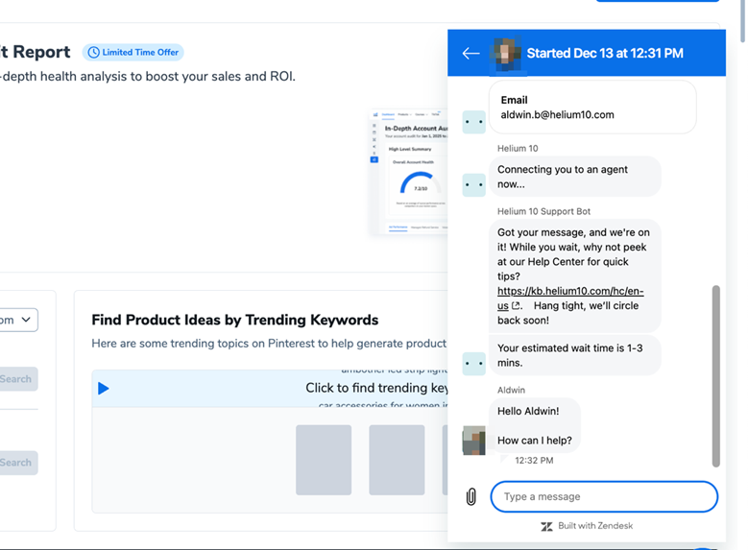The width and height of the screenshot is (748, 550).
Task: Click the back arrow in chat header
Action: click(x=471, y=54)
